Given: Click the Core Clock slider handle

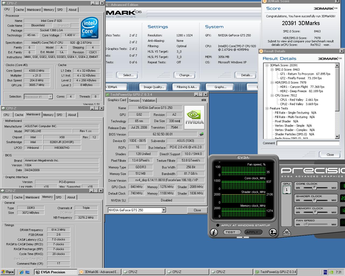Looking at the screenshot, I should pos(315,188).
